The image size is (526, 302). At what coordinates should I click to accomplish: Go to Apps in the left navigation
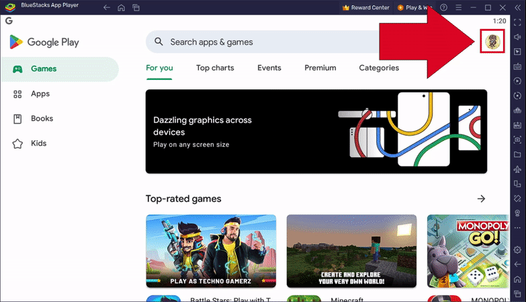click(x=40, y=94)
